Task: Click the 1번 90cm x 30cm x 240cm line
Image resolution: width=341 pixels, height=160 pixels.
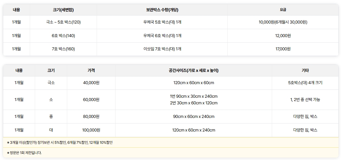Action: click(194, 96)
